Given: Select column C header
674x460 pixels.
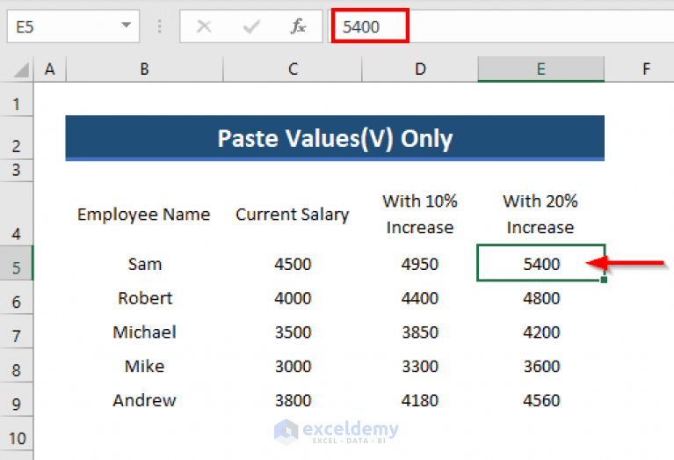Looking at the screenshot, I should [293, 69].
